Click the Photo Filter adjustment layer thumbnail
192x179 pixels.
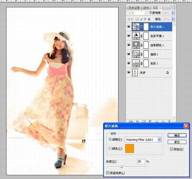pyautogui.click(x=136, y=27)
